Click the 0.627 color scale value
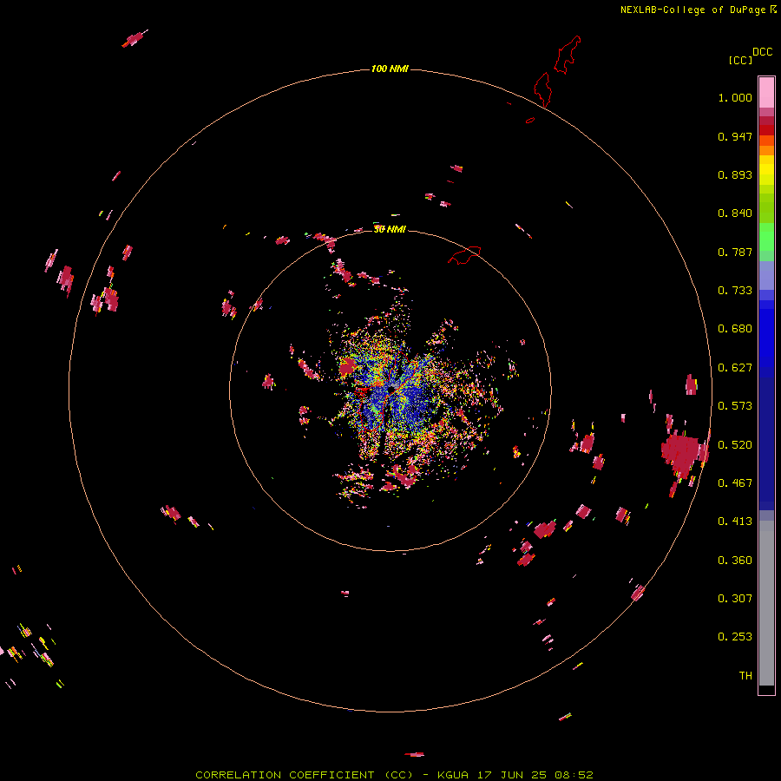The width and height of the screenshot is (781, 781). [735, 368]
